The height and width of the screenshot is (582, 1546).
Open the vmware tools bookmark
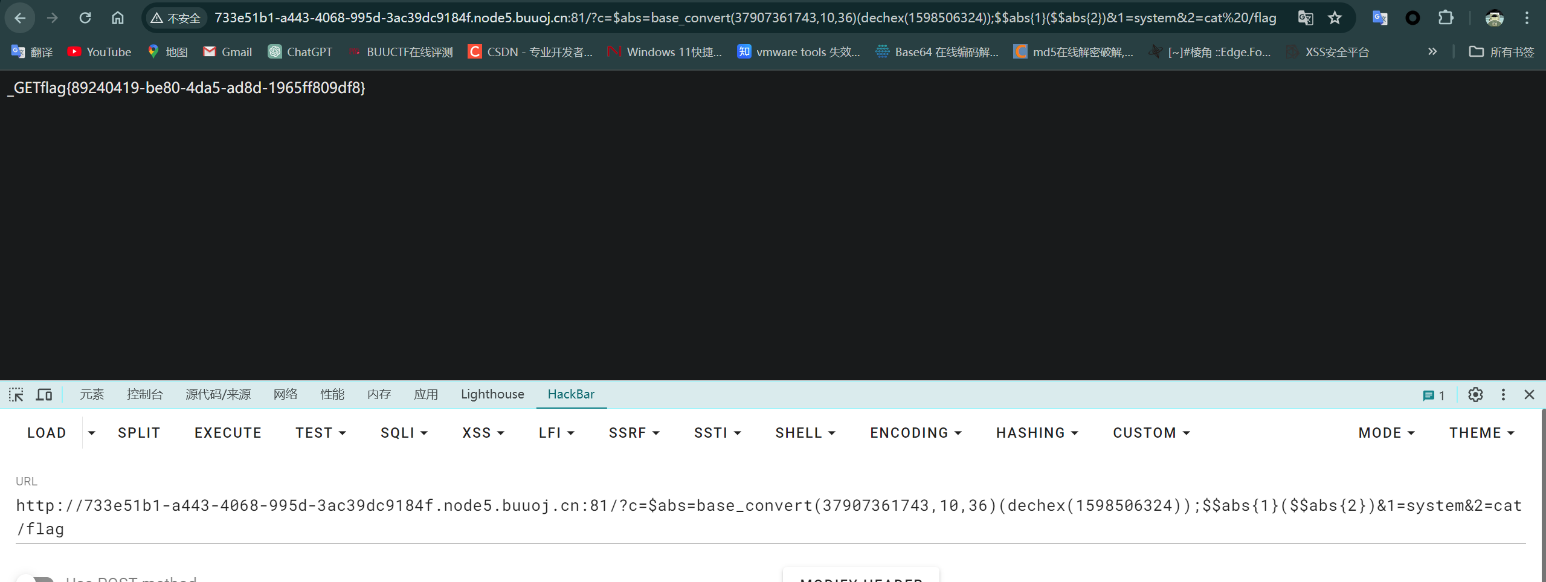point(799,52)
